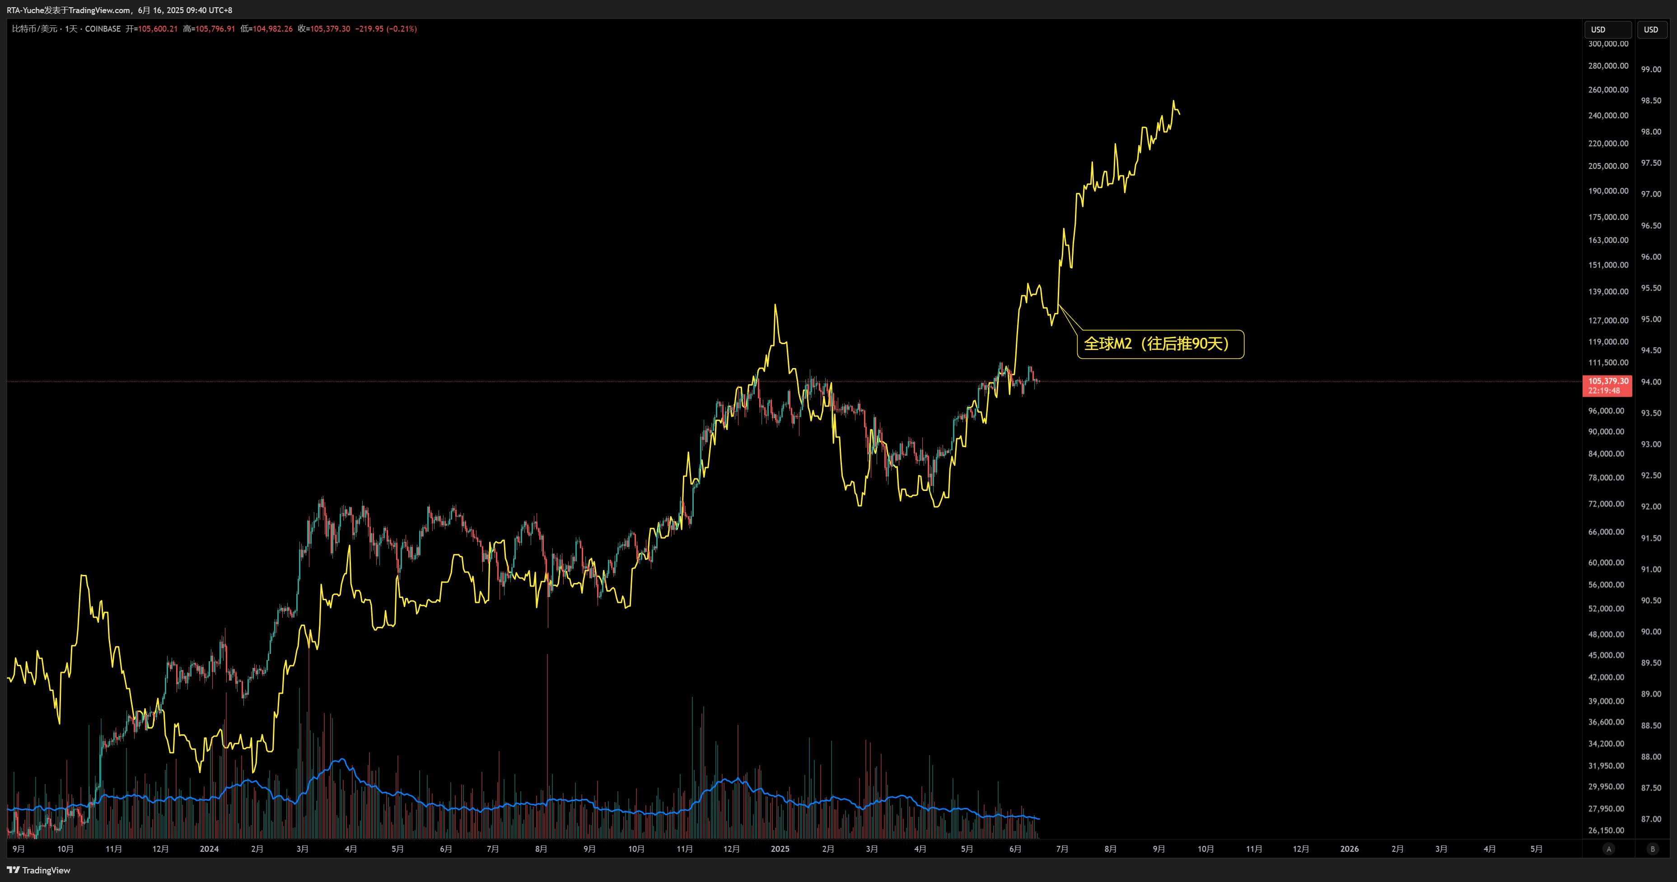Click the 39,000.00 price scale label
1677x882 pixels.
(x=1606, y=701)
